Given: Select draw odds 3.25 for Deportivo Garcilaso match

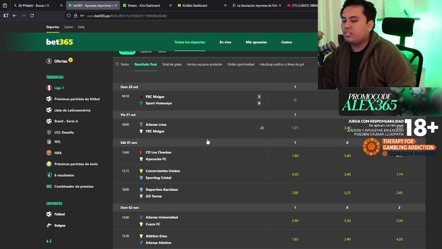Looking at the screenshot, I should tap(347, 193).
